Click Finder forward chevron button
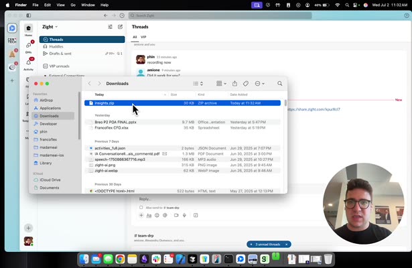Screen dimensions: 412x268 pos(99,84)
